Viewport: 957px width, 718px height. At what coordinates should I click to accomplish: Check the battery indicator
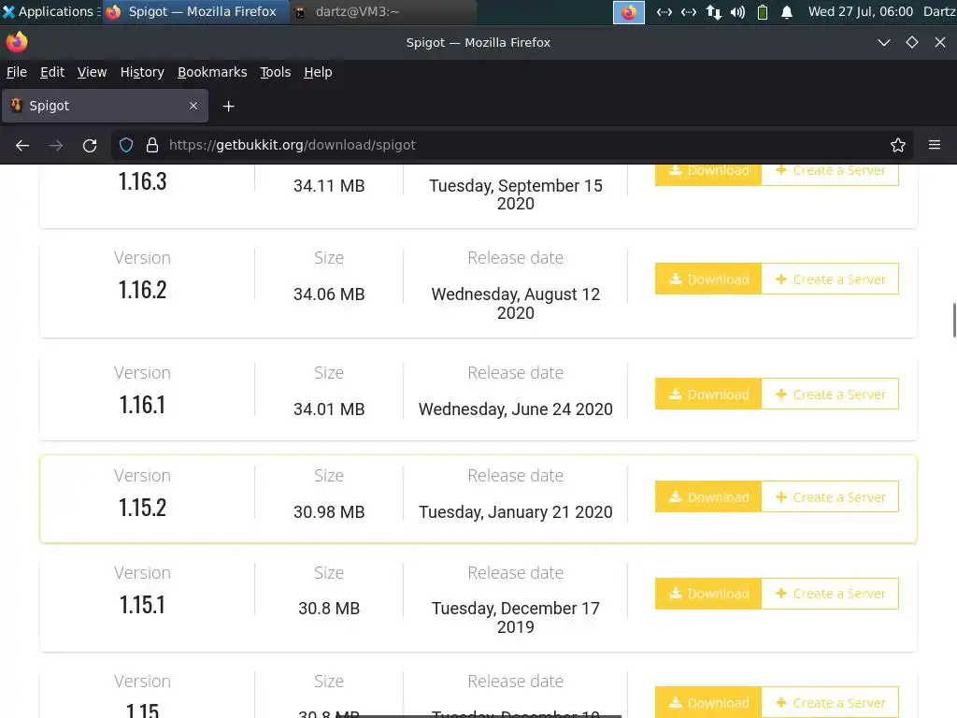pyautogui.click(x=763, y=12)
